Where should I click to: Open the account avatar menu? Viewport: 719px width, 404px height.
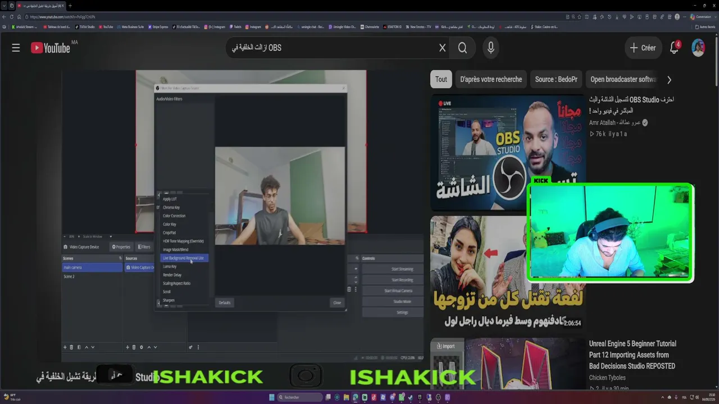[x=698, y=48]
